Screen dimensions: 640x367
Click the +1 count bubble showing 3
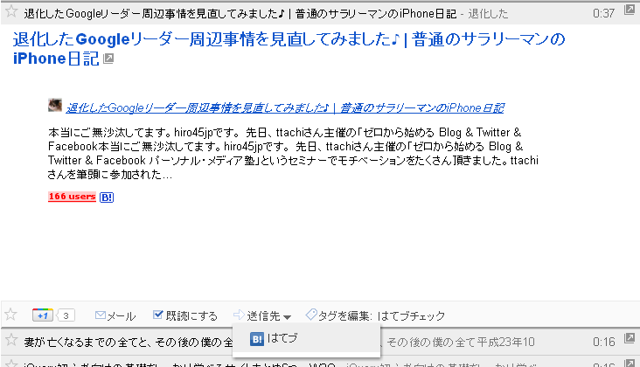[x=66, y=315]
